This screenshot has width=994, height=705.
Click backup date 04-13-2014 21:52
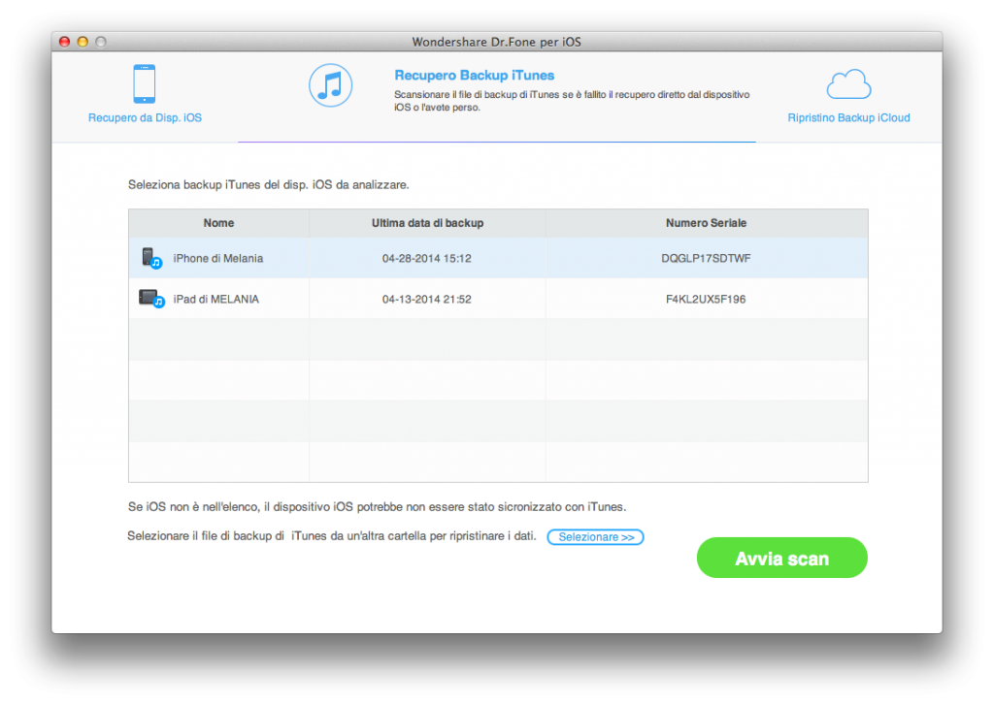click(427, 299)
